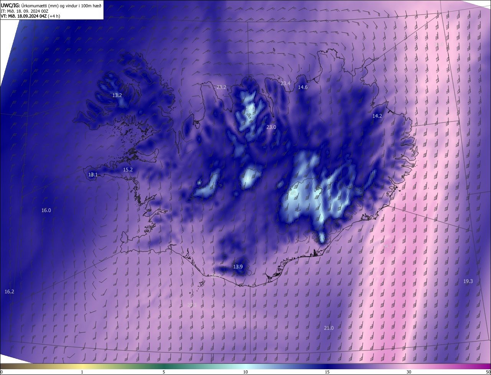Click the 16.0 value label

(x=46, y=210)
